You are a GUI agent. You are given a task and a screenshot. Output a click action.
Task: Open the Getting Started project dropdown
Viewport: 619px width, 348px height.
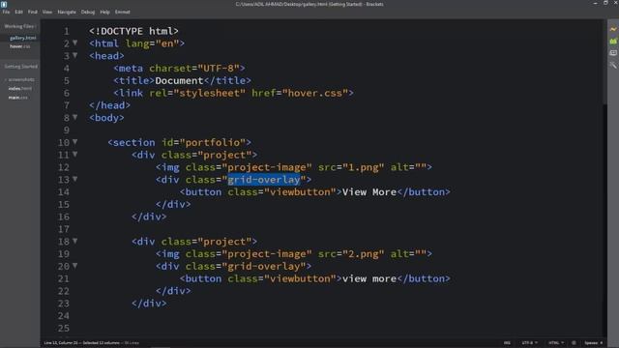coord(21,67)
